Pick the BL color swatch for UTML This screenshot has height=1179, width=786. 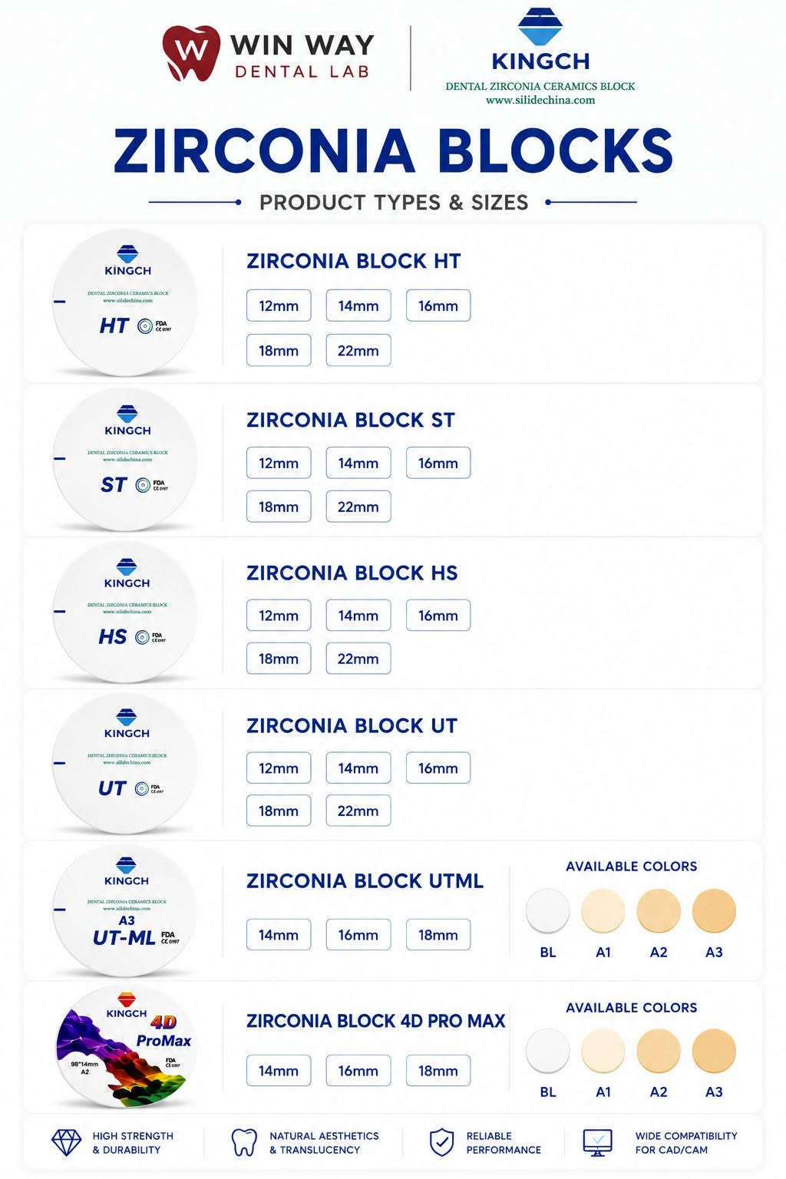pos(548,911)
